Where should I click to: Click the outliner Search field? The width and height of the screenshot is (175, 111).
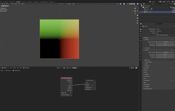157,4
